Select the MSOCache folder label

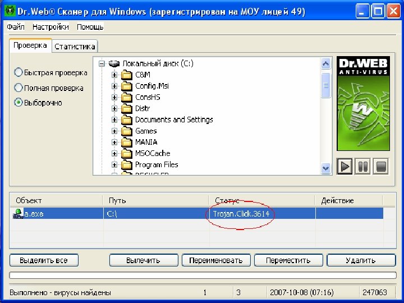click(x=153, y=154)
